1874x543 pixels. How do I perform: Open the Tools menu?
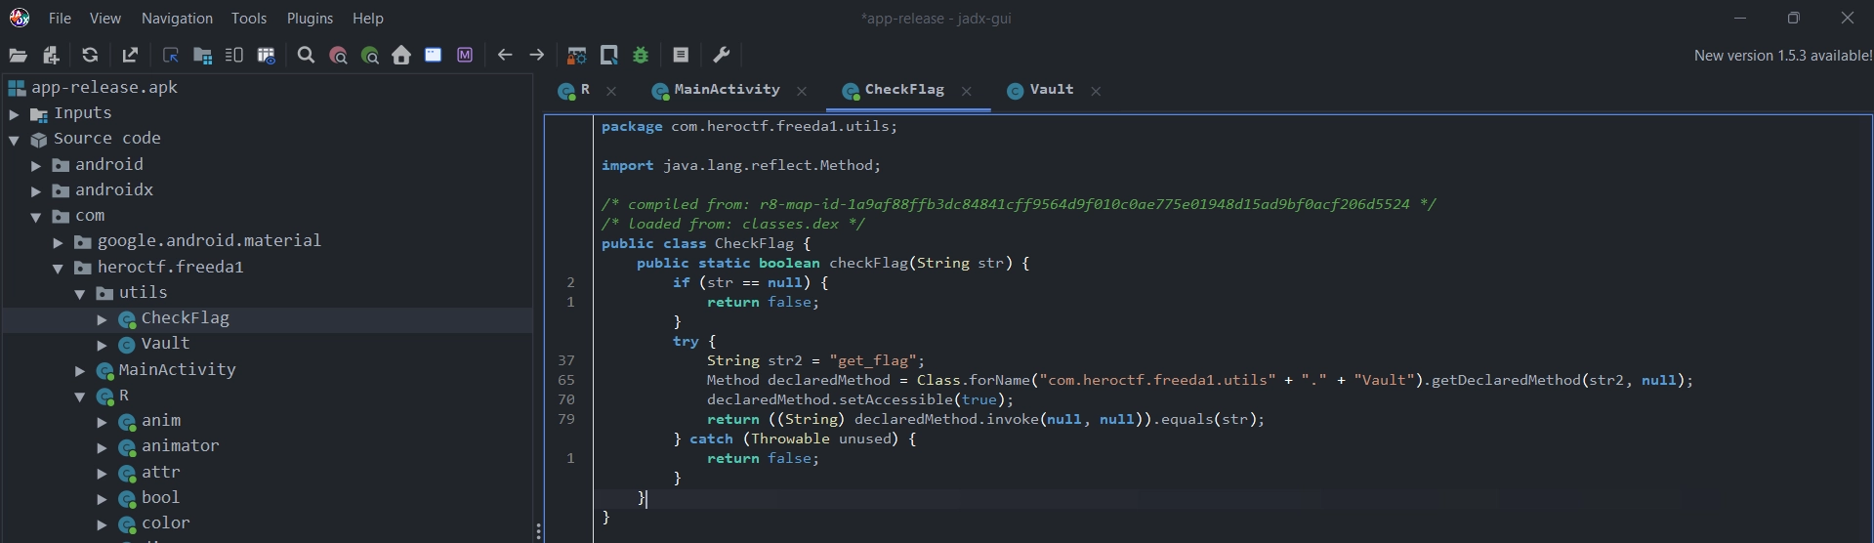click(x=249, y=19)
